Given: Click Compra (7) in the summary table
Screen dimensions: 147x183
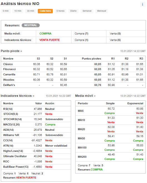Looking at the screenshot, I should pos(81,34).
